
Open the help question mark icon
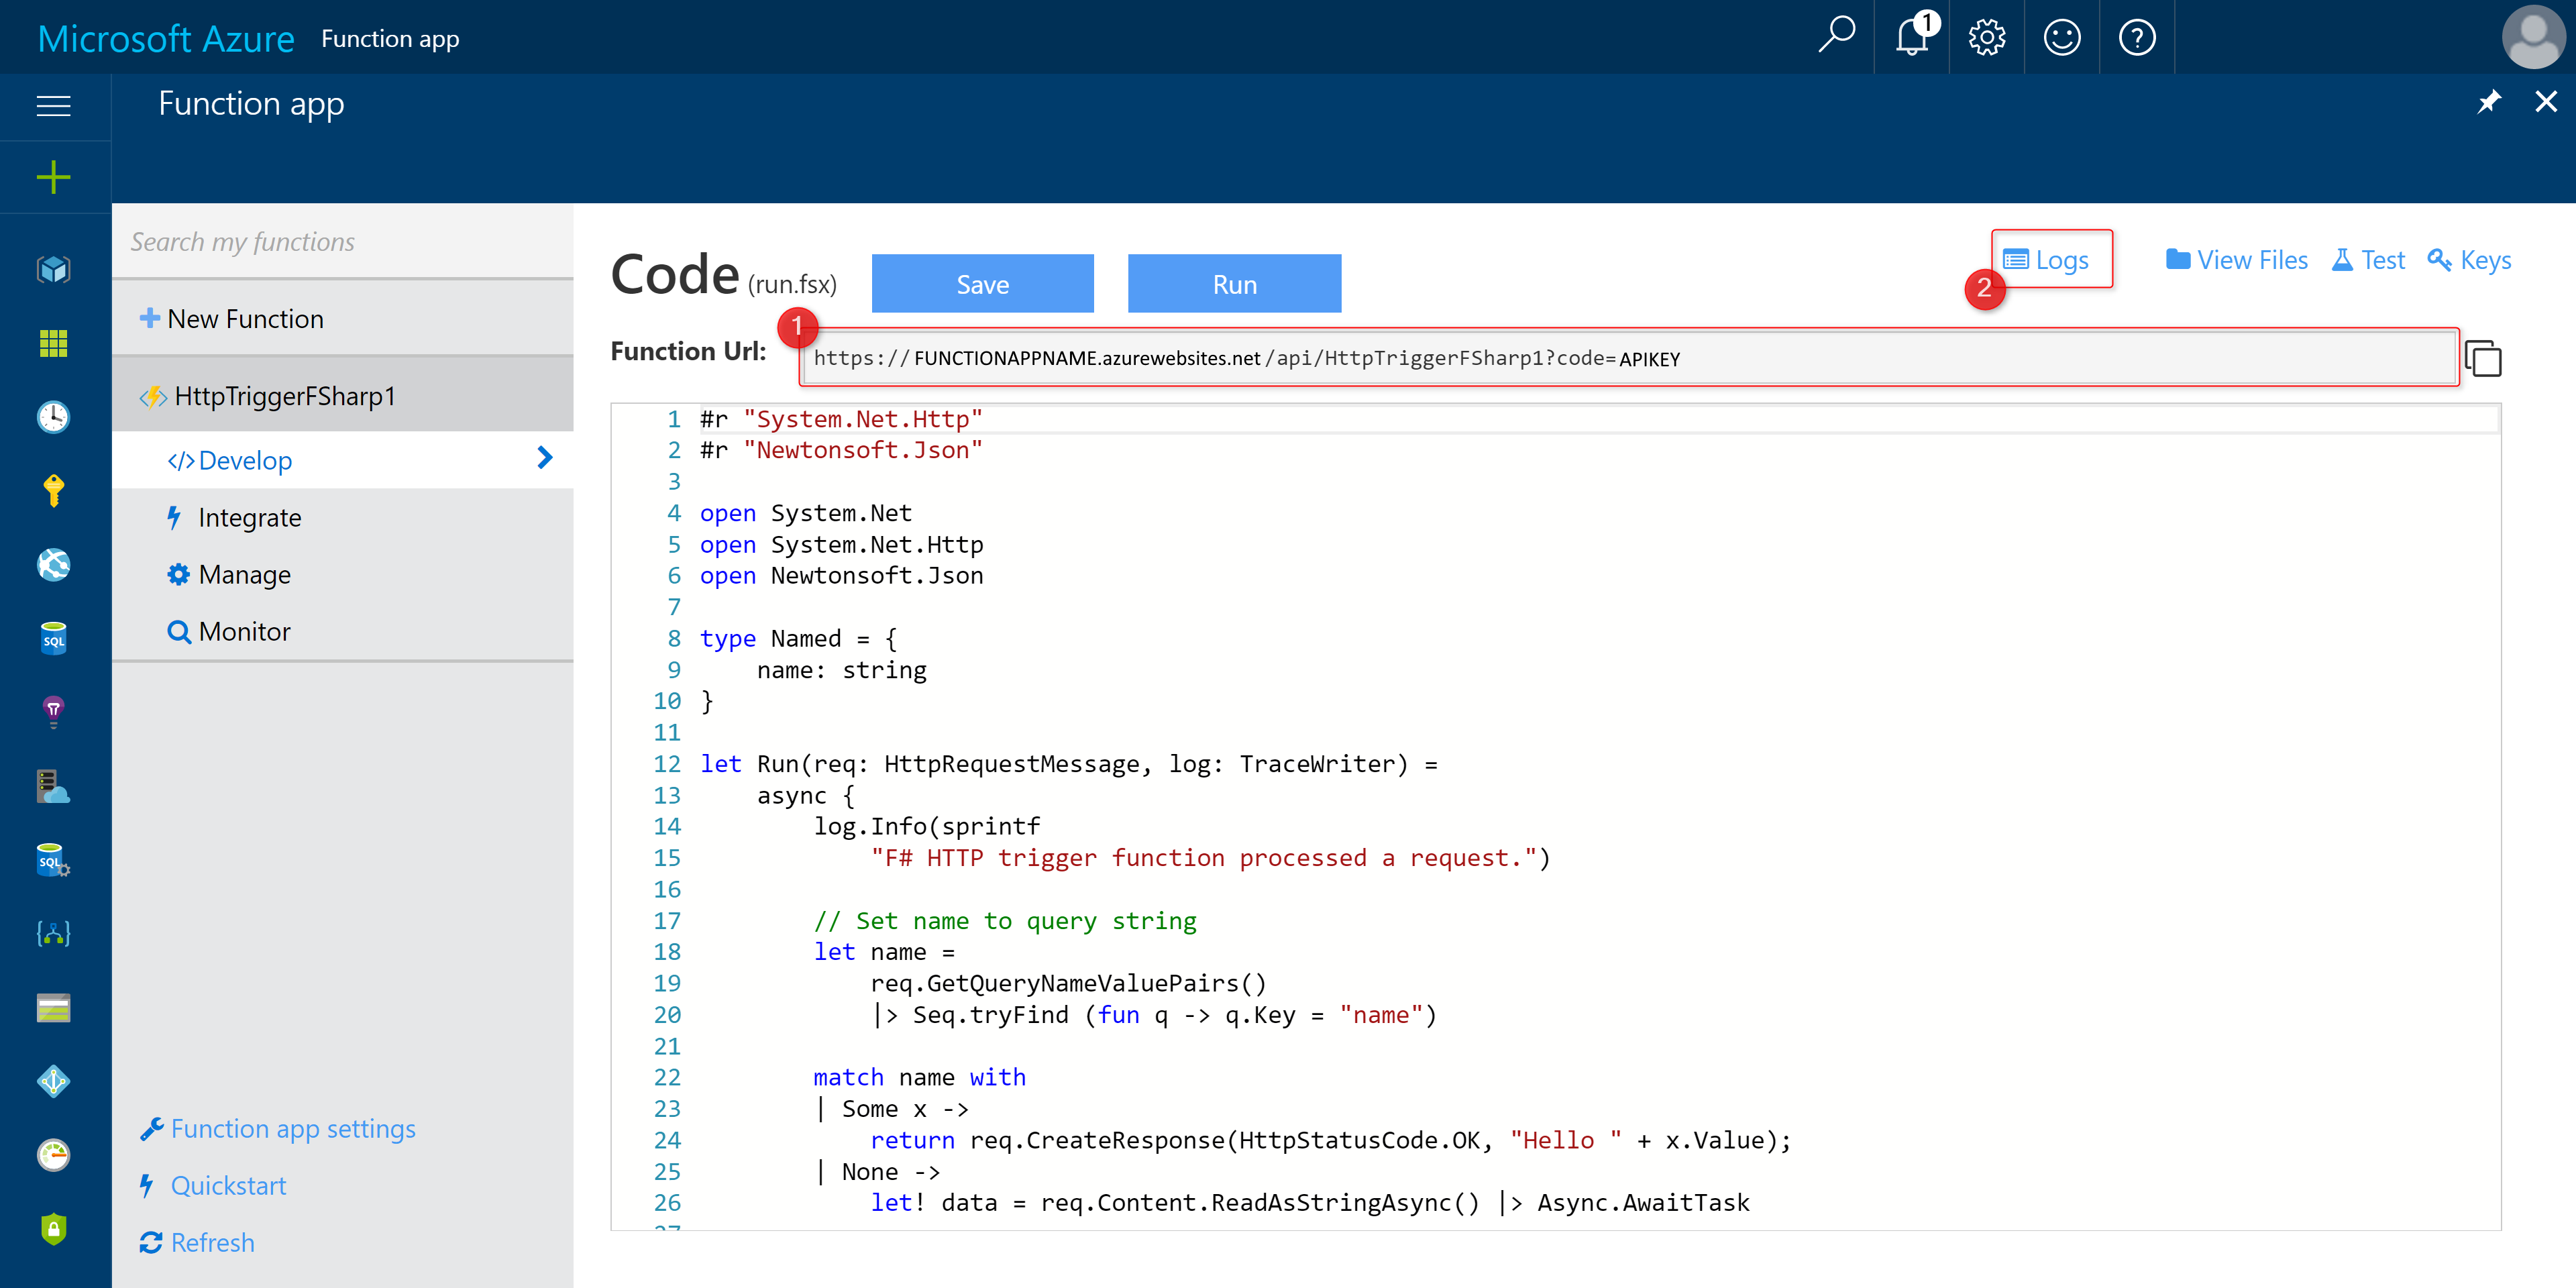[2136, 38]
